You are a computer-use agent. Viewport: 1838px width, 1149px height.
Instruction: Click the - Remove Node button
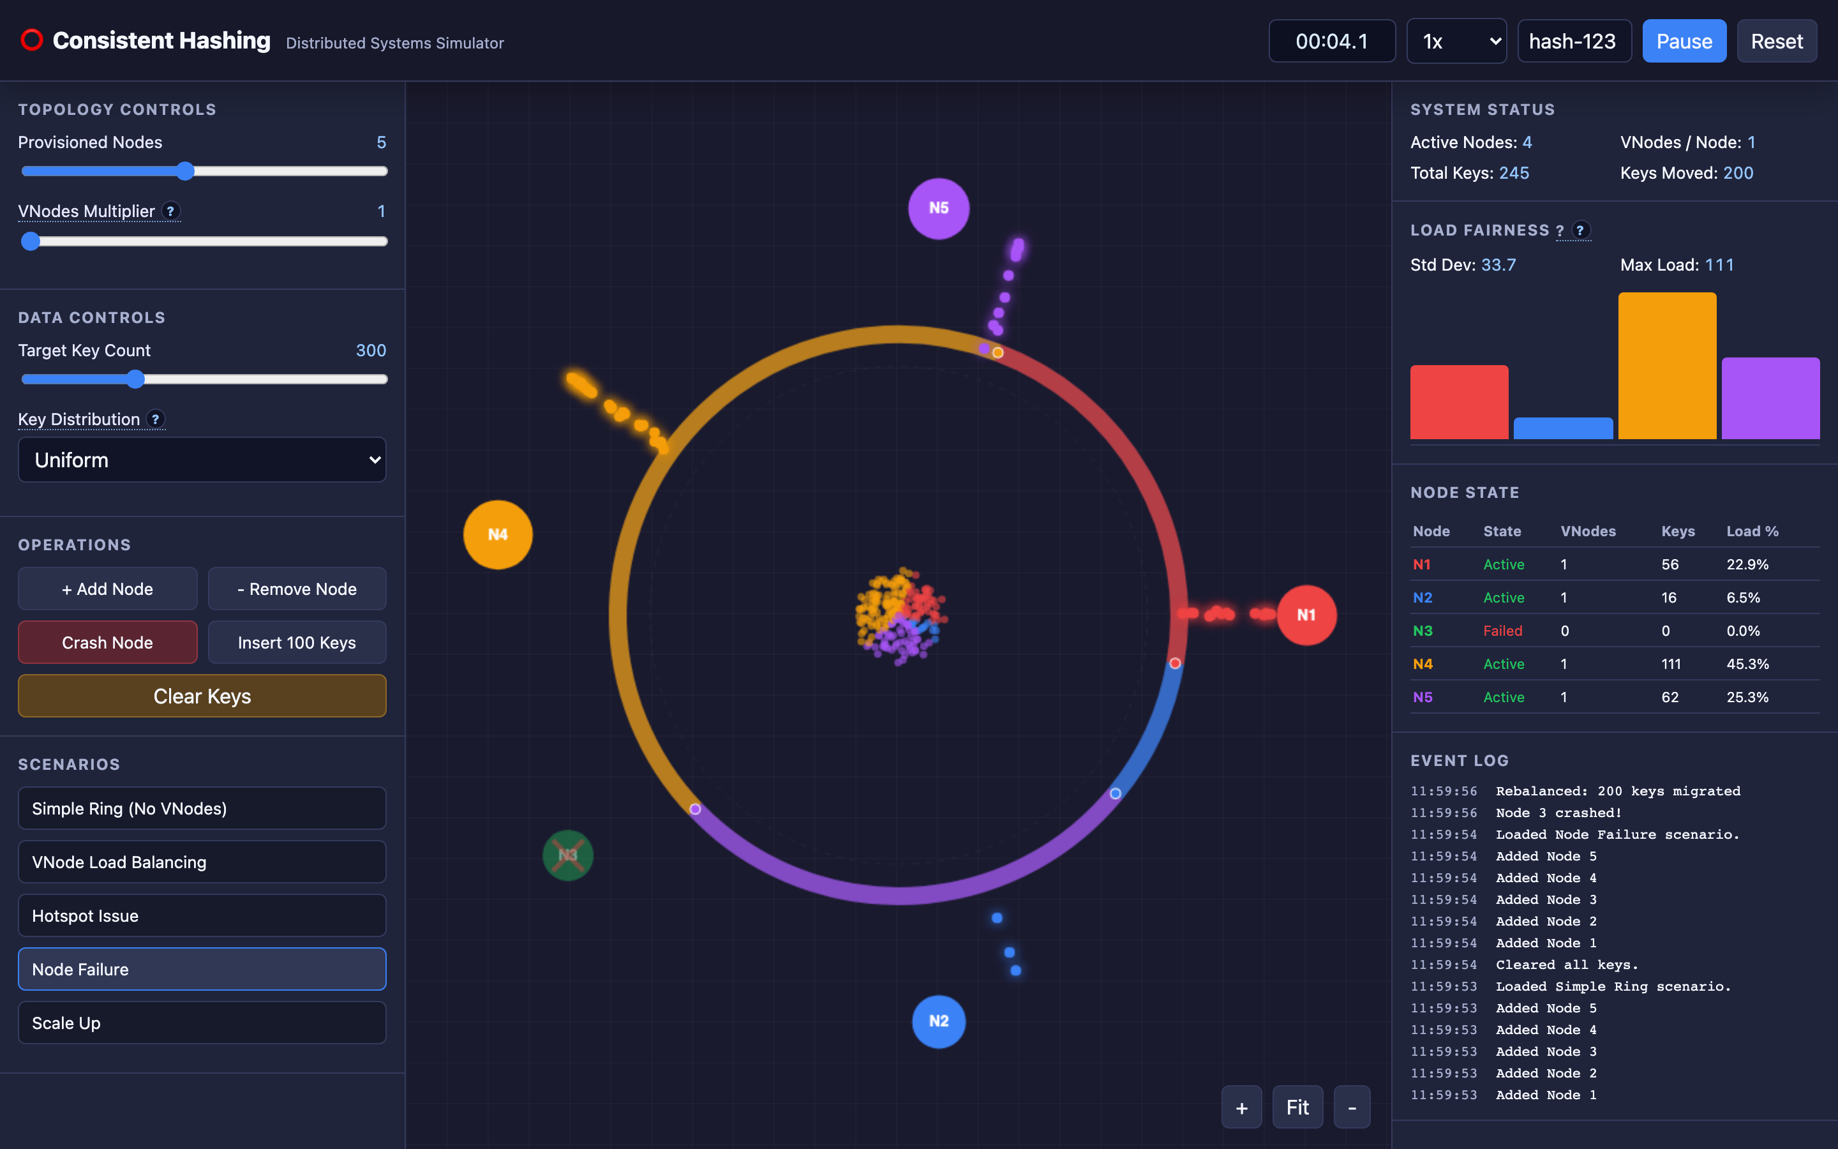tap(297, 589)
